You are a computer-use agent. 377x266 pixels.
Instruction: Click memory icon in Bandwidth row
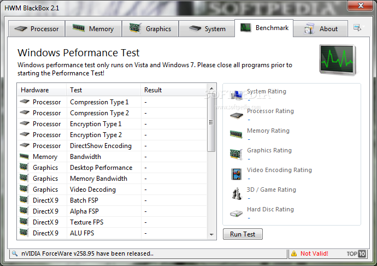(x=24, y=156)
